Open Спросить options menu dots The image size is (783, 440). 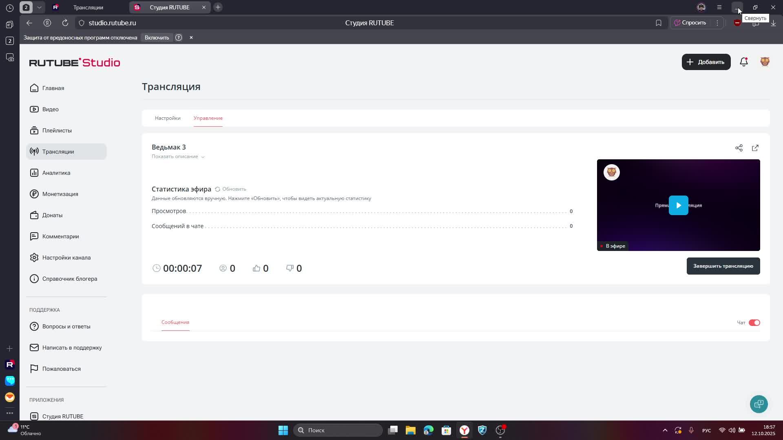[717, 23]
